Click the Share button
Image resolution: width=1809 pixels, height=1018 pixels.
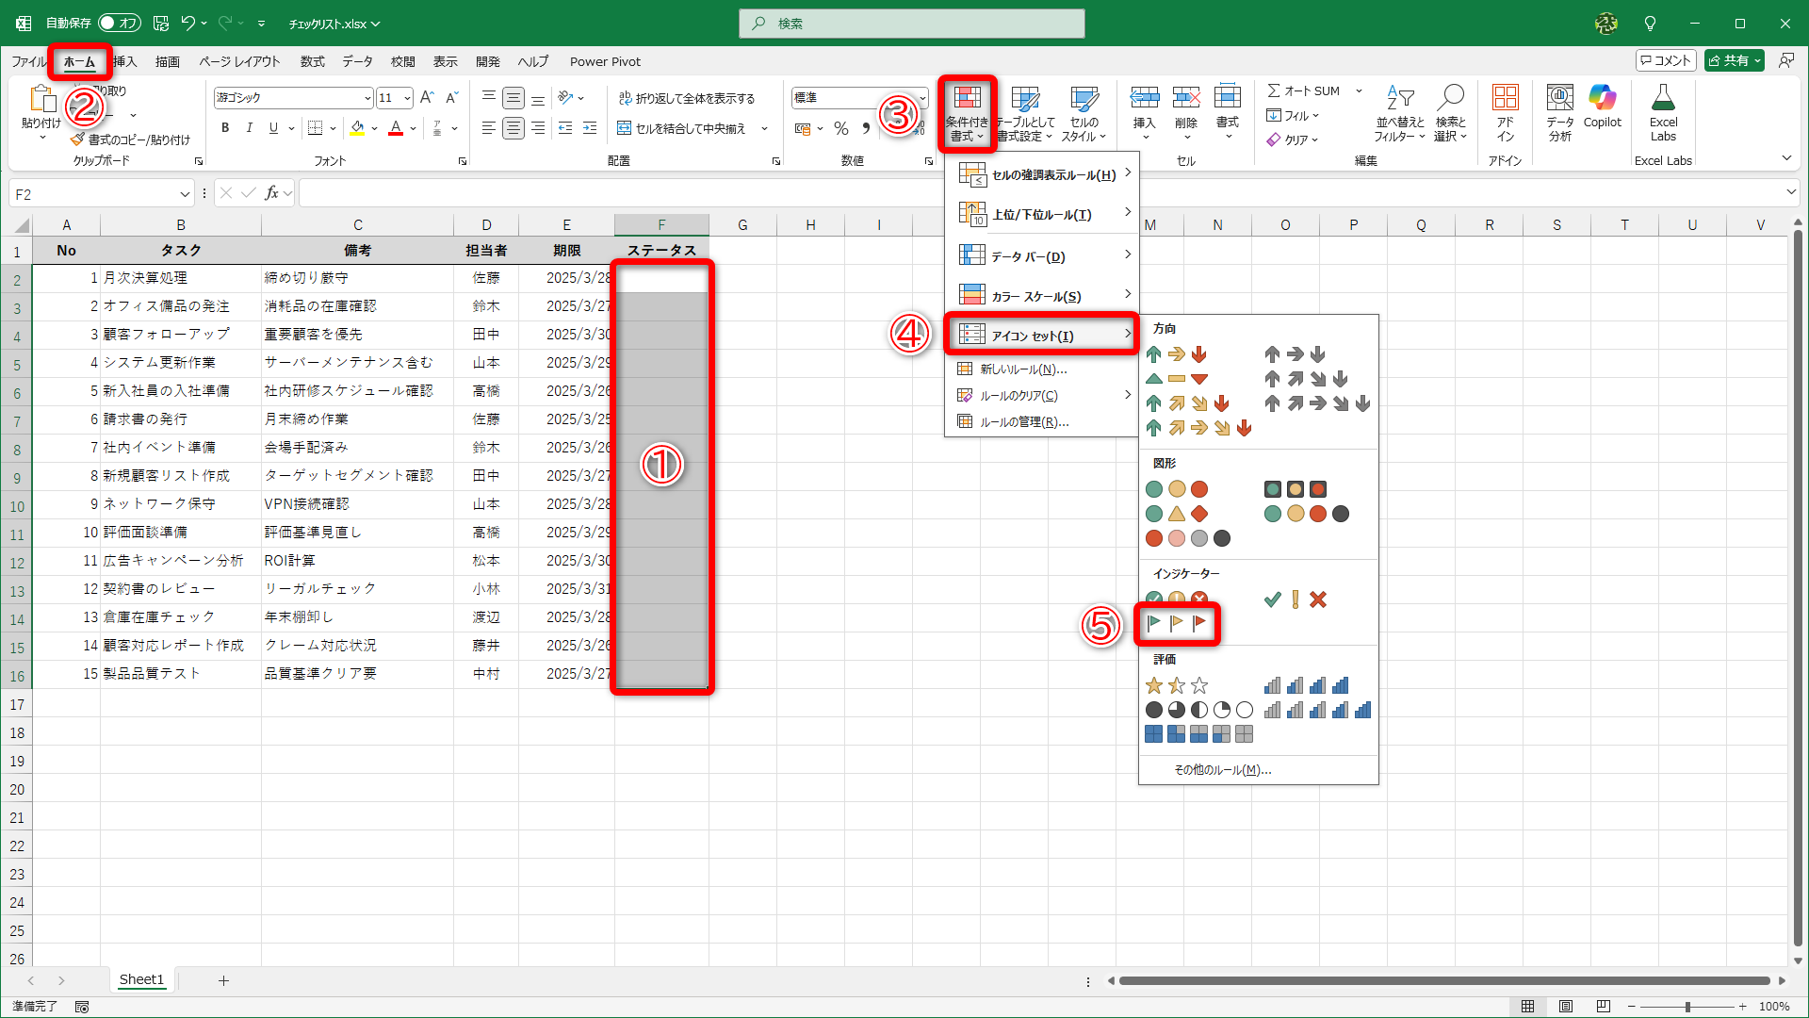tap(1728, 60)
